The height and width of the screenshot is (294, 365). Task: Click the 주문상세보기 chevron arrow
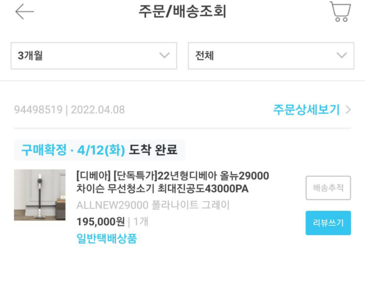(x=348, y=109)
